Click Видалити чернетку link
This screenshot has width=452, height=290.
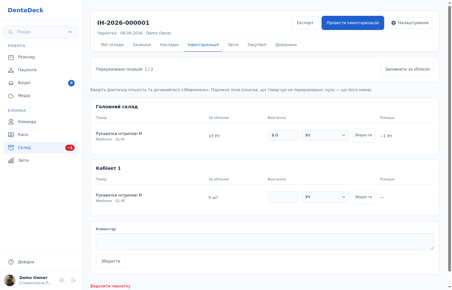tap(110, 286)
